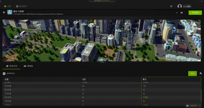
Task: Click the Cities: Skylines screenshot banner
Action: click(102, 41)
